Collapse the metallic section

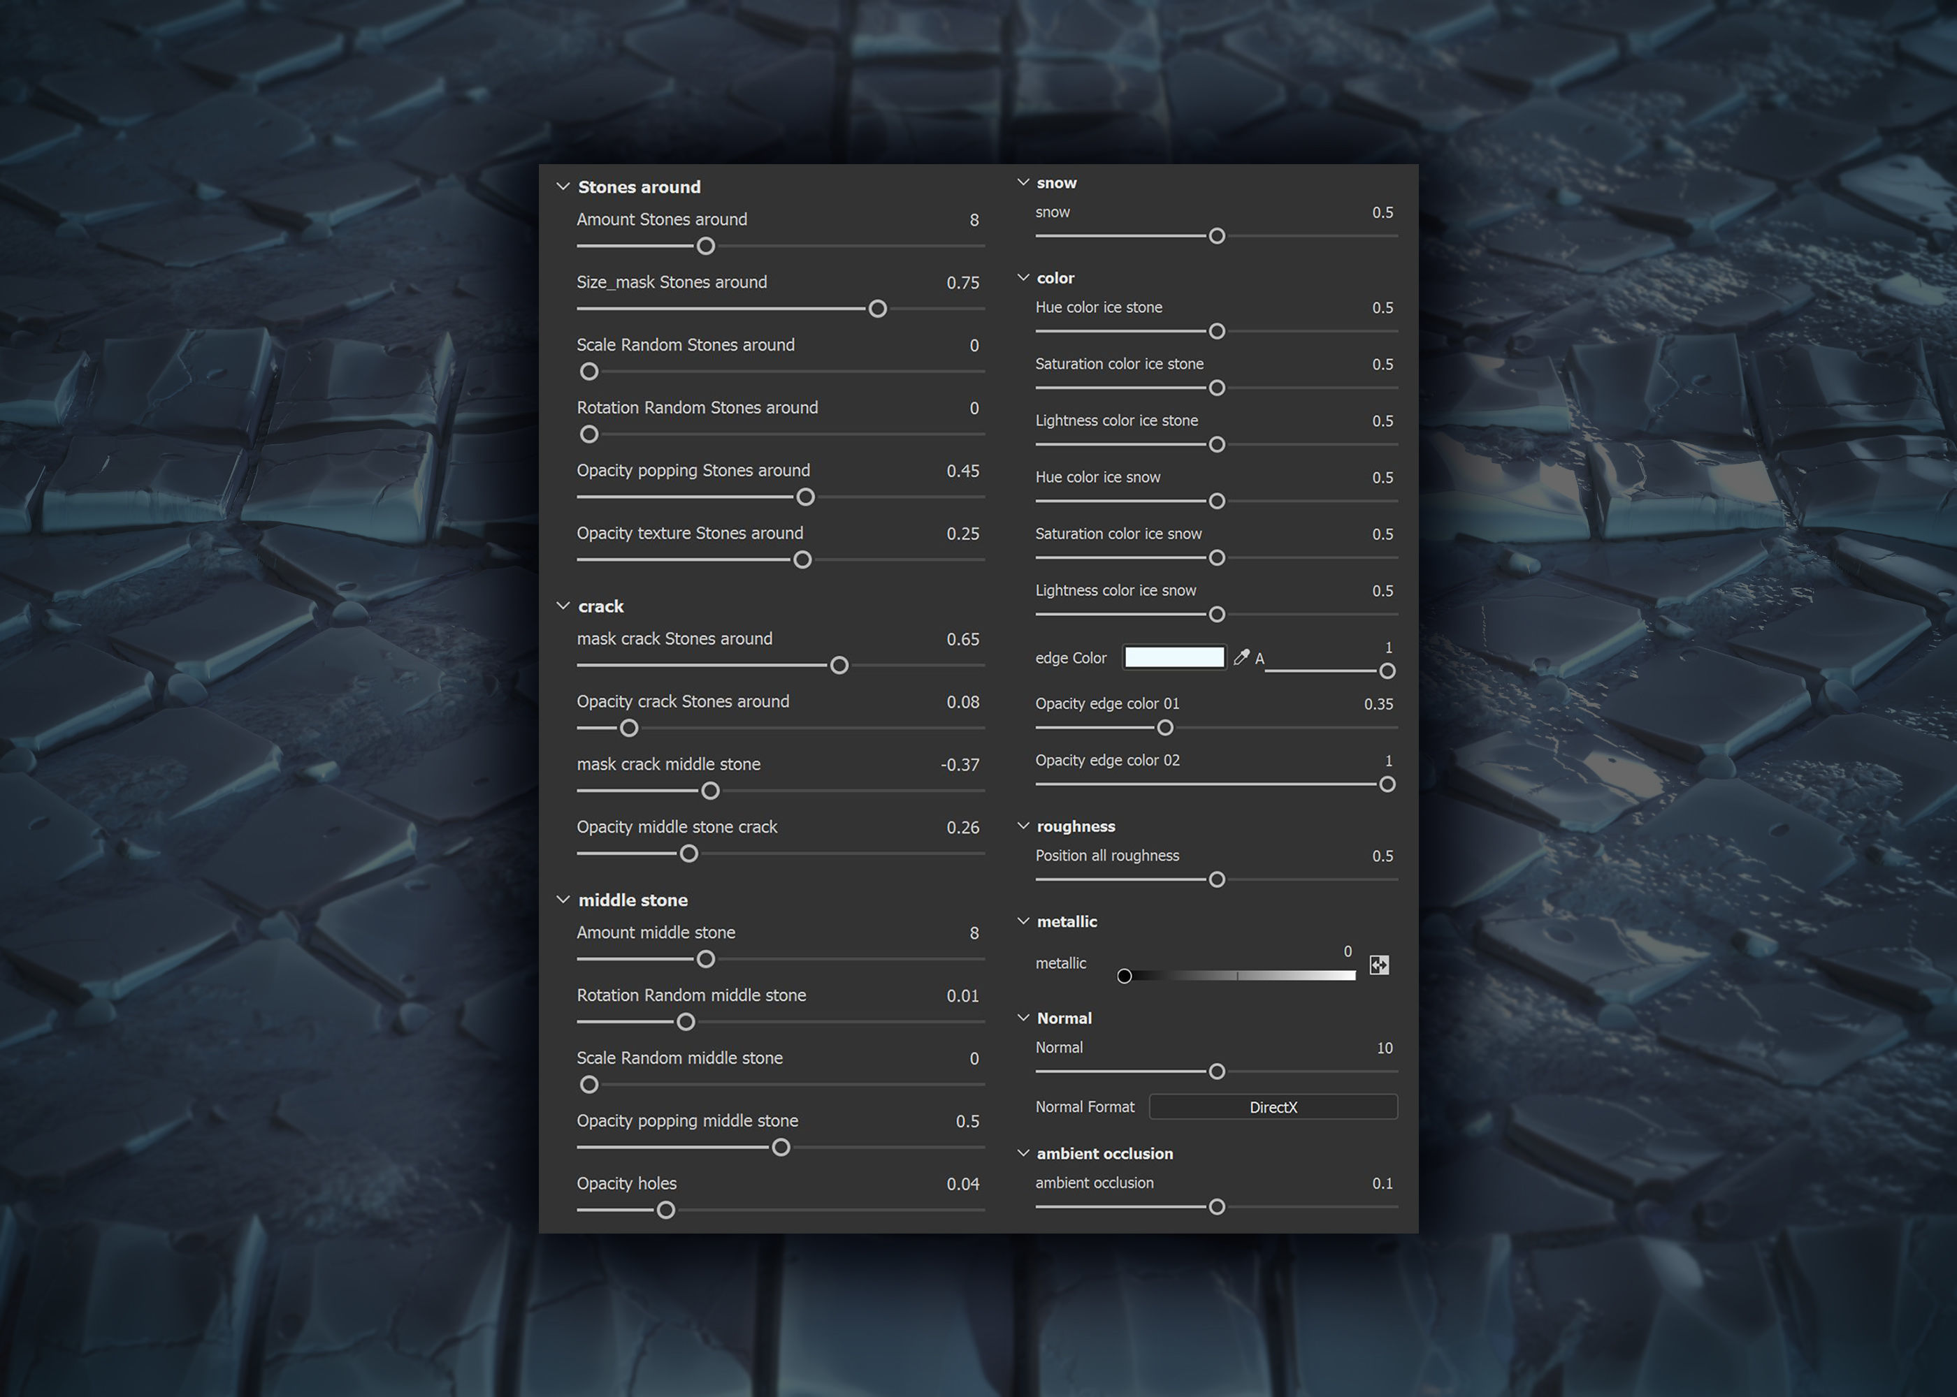click(1023, 921)
